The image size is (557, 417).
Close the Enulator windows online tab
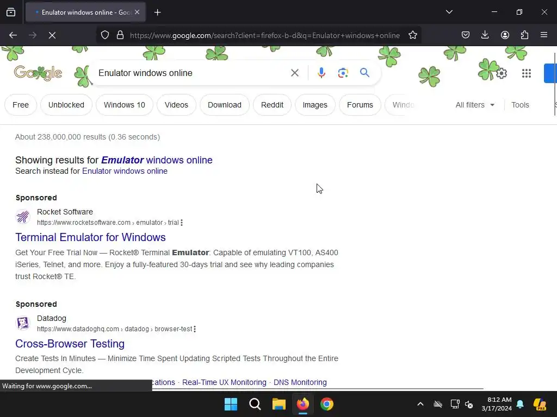pos(137,12)
